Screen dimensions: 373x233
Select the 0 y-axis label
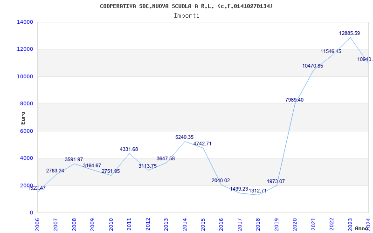31,212
